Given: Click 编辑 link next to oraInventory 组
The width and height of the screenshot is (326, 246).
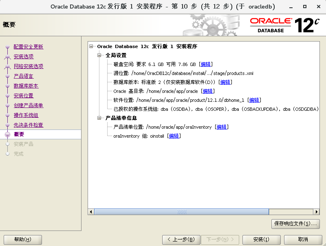Looking at the screenshot, I should coord(174,136).
